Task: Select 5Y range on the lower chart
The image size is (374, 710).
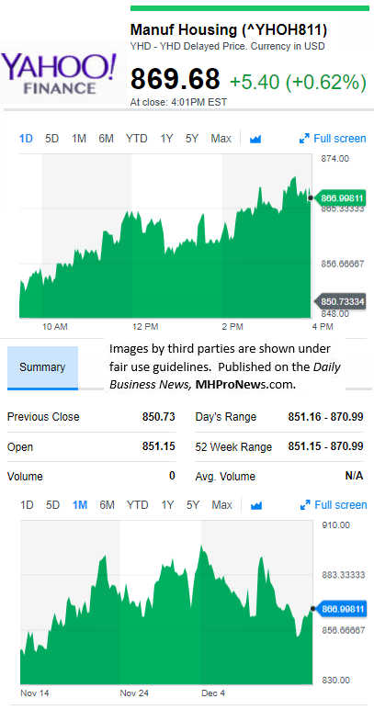Action: click(x=193, y=504)
